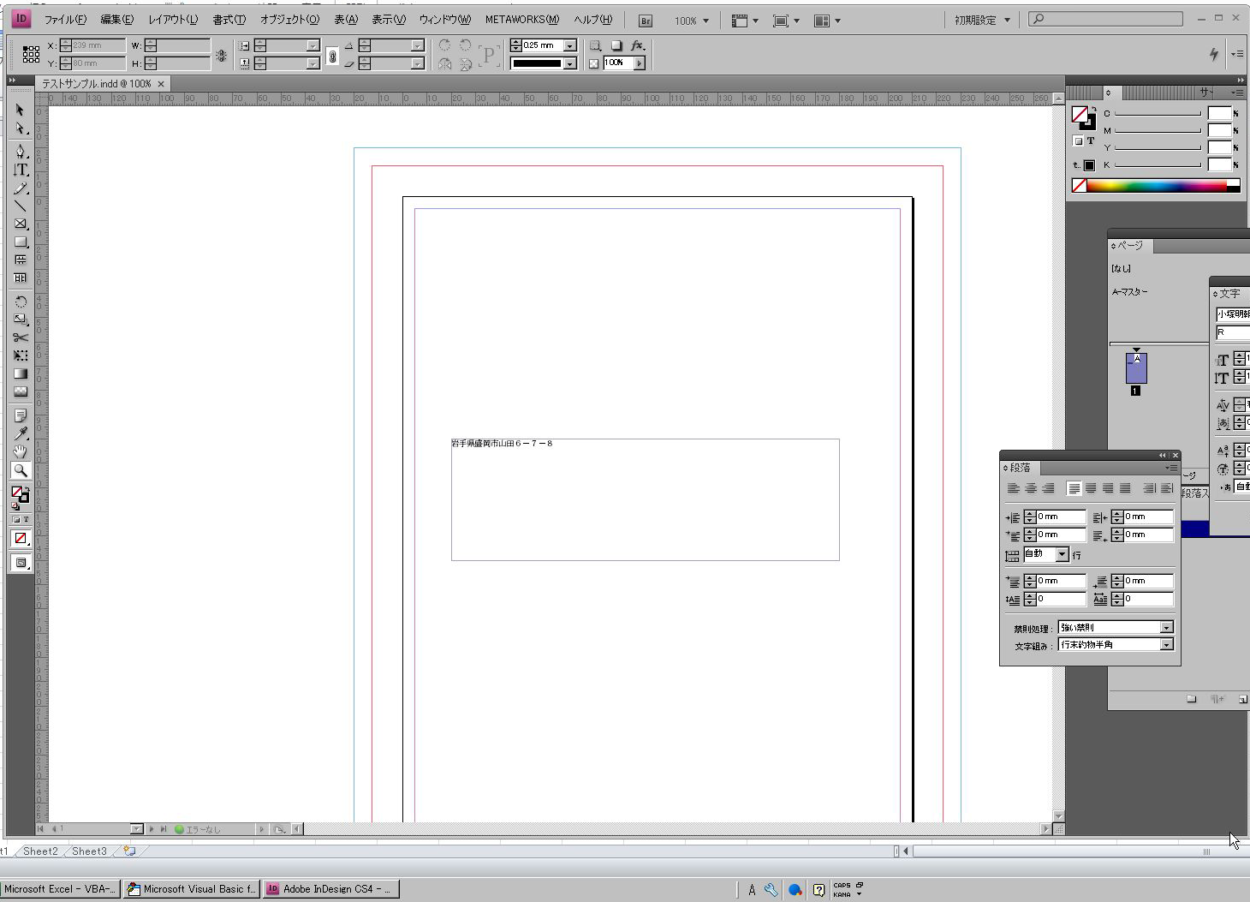Open the stroke style dropdown
1250x902 pixels.
pos(570,63)
